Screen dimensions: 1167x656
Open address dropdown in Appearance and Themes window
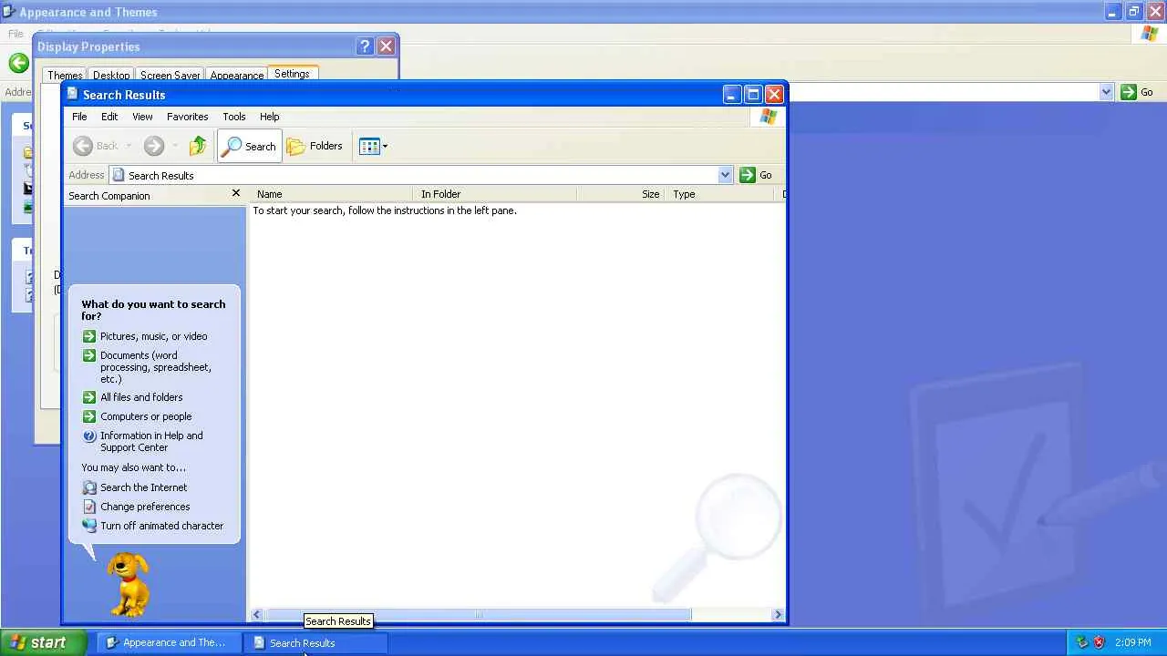point(1106,92)
